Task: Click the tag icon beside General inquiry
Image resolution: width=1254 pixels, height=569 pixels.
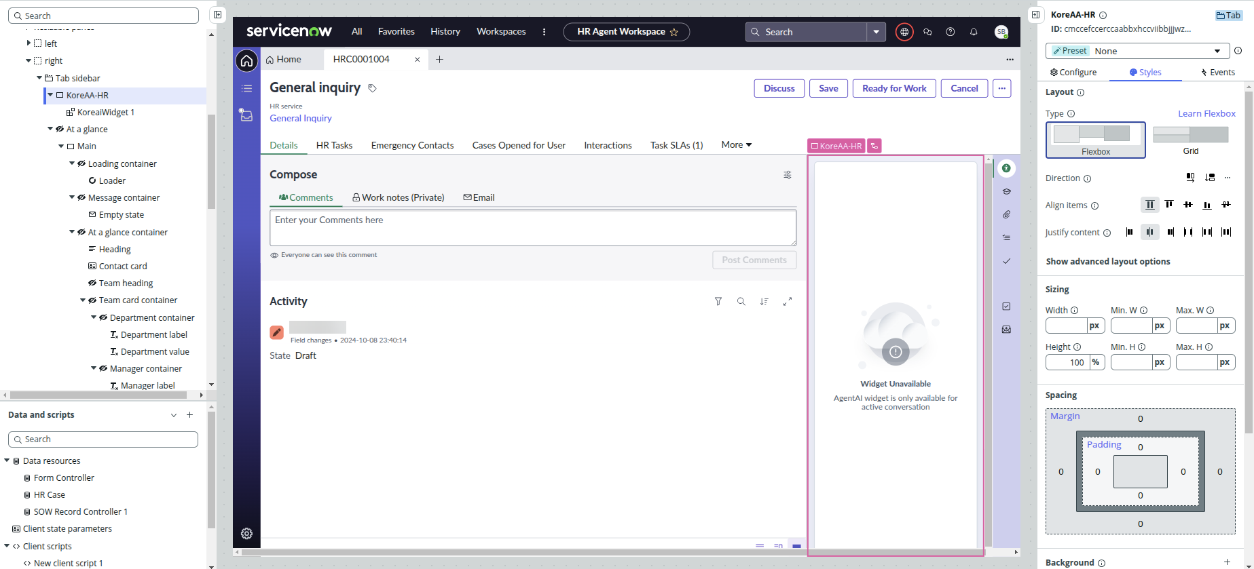Action: tap(372, 88)
